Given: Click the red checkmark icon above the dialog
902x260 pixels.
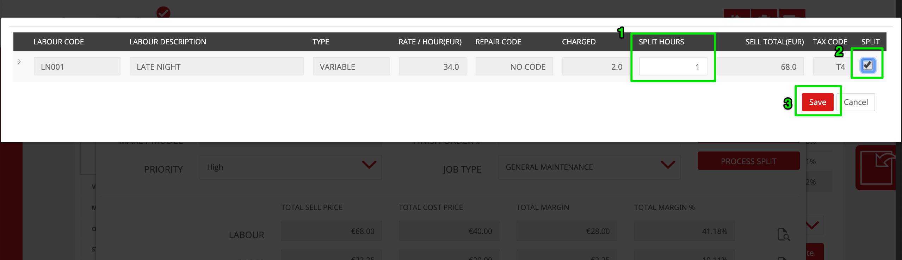Looking at the screenshot, I should point(163,13).
